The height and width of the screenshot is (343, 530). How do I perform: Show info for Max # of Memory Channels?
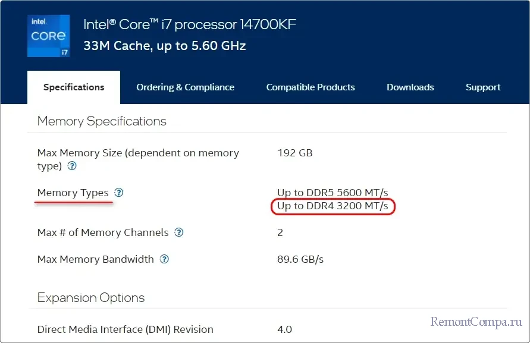click(x=179, y=232)
